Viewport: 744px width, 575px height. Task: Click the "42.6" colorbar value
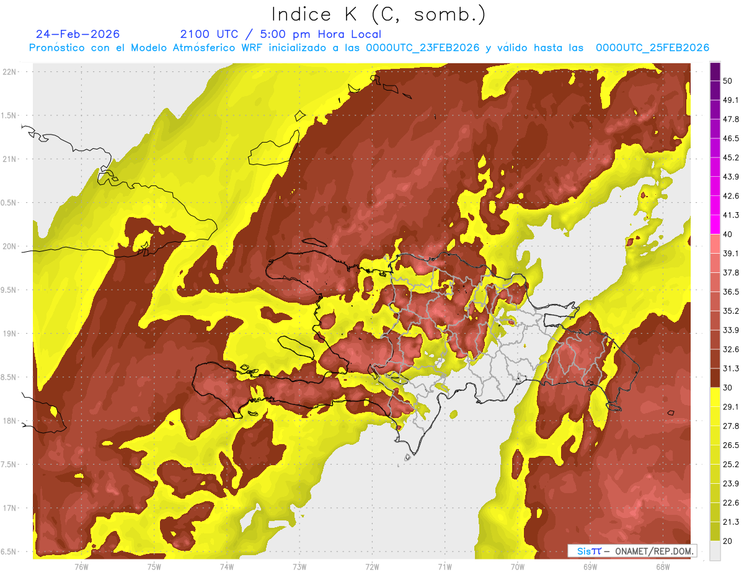731,196
